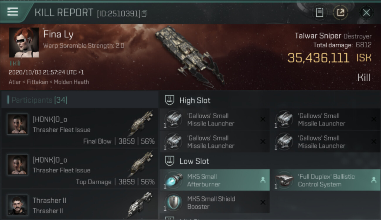Open the hamburger menu icon
The image size is (381, 220).
coord(13,12)
